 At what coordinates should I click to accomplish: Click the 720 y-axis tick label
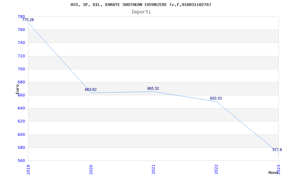click(x=22, y=56)
